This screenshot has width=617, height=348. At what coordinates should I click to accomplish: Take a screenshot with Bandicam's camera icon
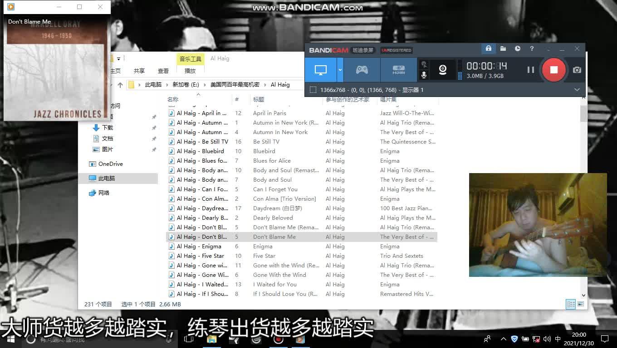click(577, 70)
